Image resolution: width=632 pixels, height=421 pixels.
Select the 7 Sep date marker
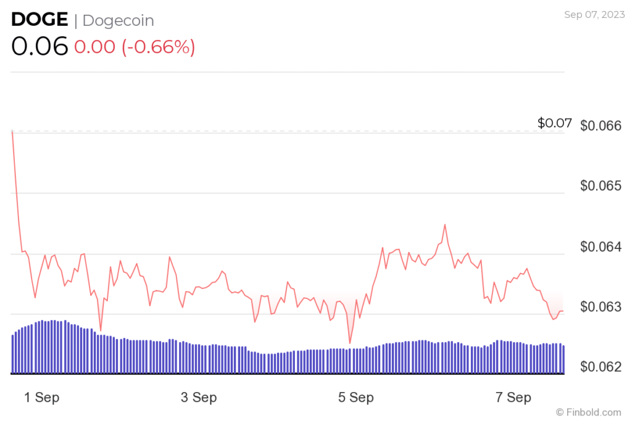point(513,398)
